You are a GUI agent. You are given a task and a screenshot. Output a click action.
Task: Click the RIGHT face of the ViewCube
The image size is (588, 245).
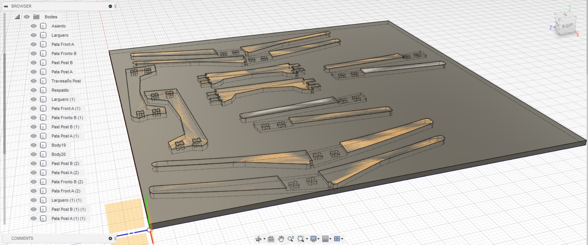coord(567,26)
